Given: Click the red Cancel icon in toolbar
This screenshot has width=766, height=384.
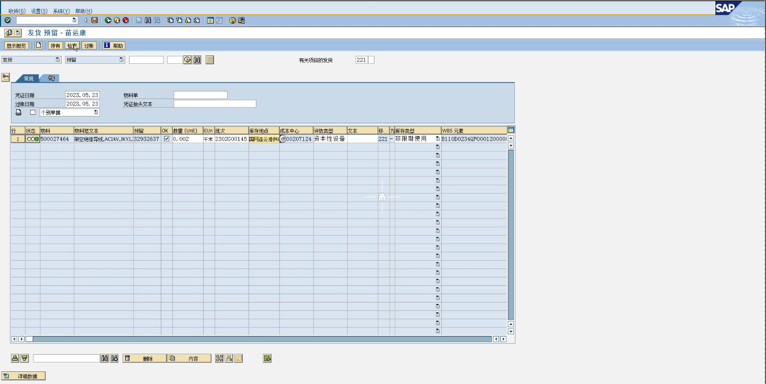Looking at the screenshot, I should pyautogui.click(x=126, y=20).
